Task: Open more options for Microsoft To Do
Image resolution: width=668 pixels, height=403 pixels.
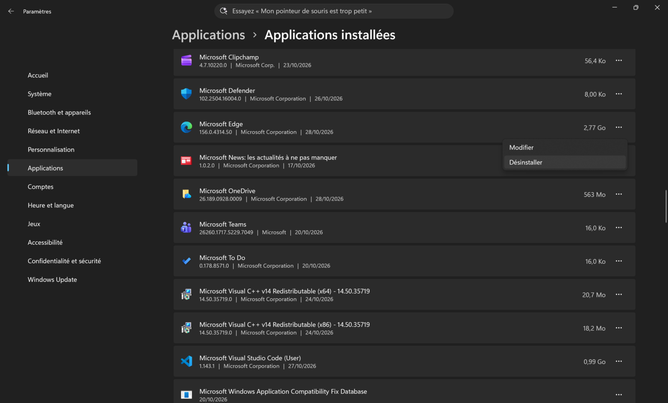Action: (619, 261)
